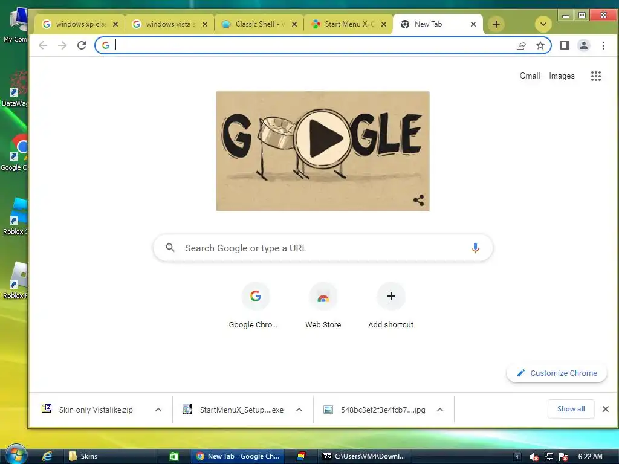The width and height of the screenshot is (619, 464).
Task: Play the Google Doodle
Action: (324, 138)
